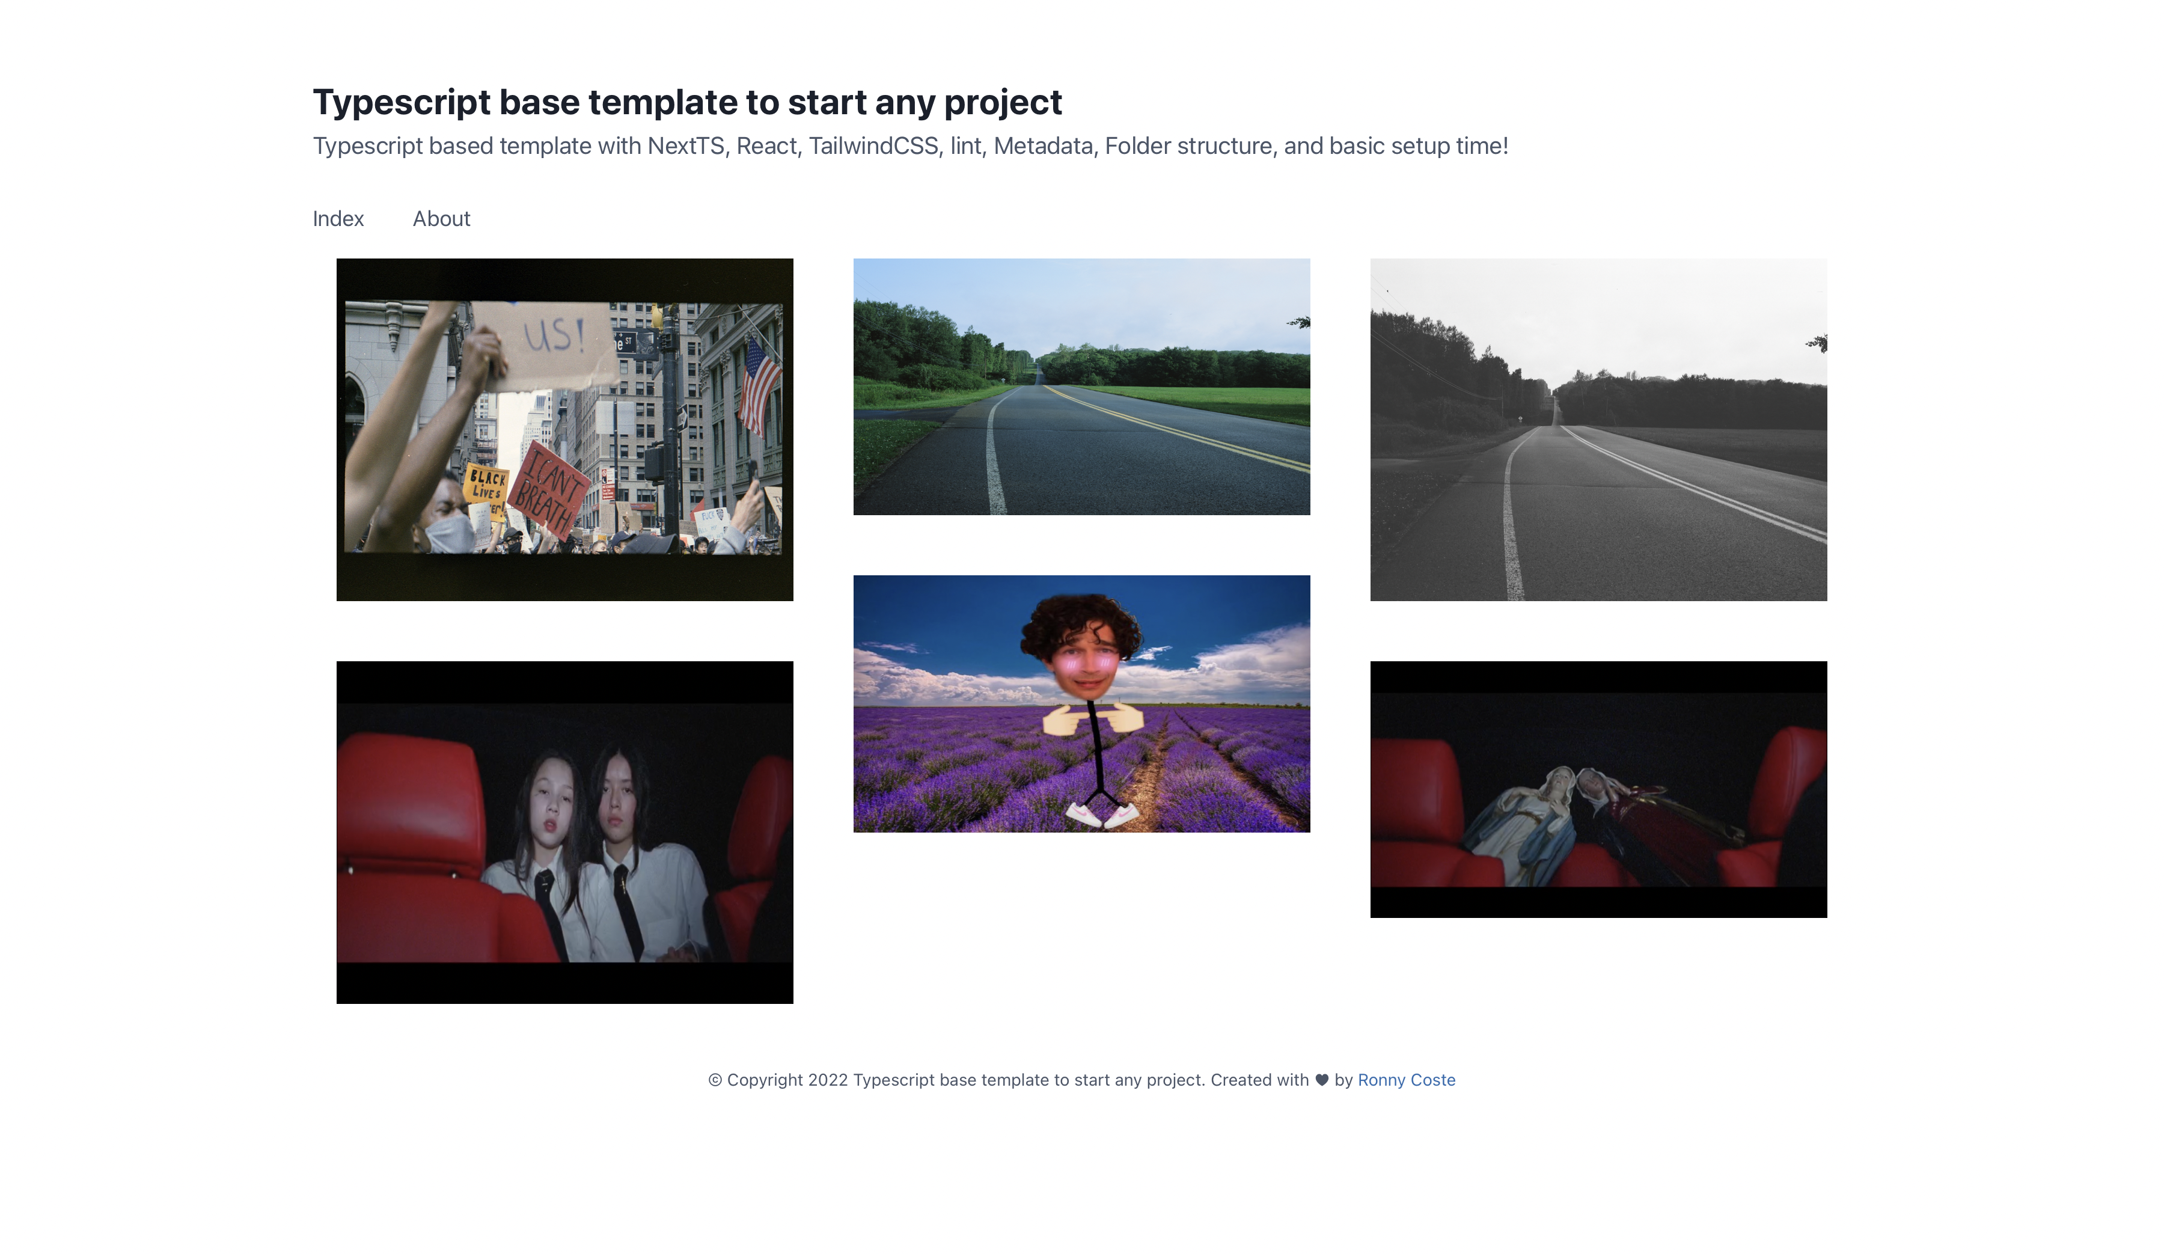Click the Ronny Coste footer link
The width and height of the screenshot is (2164, 1254).
[x=1407, y=1080]
